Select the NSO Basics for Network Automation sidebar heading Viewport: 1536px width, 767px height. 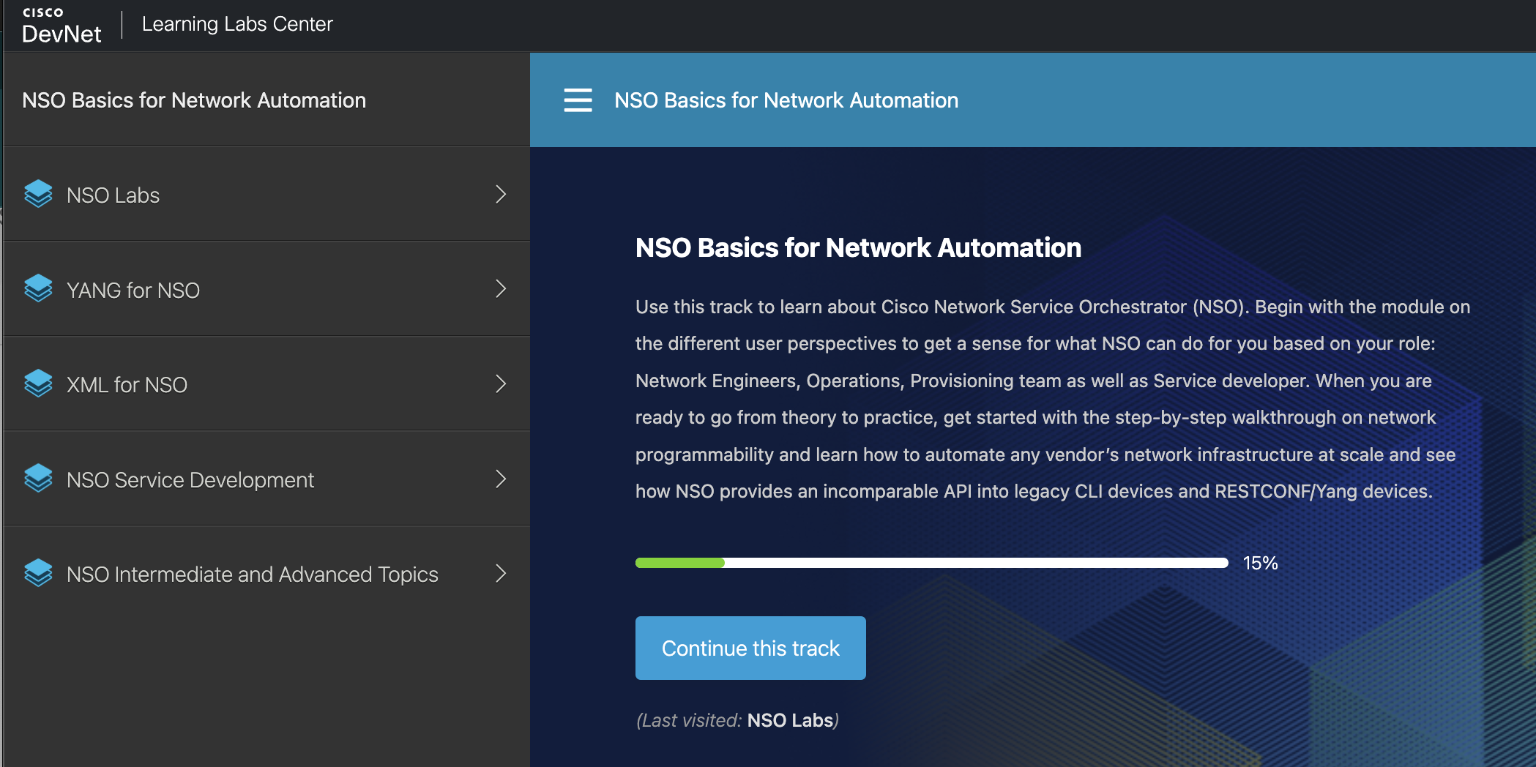tap(193, 100)
